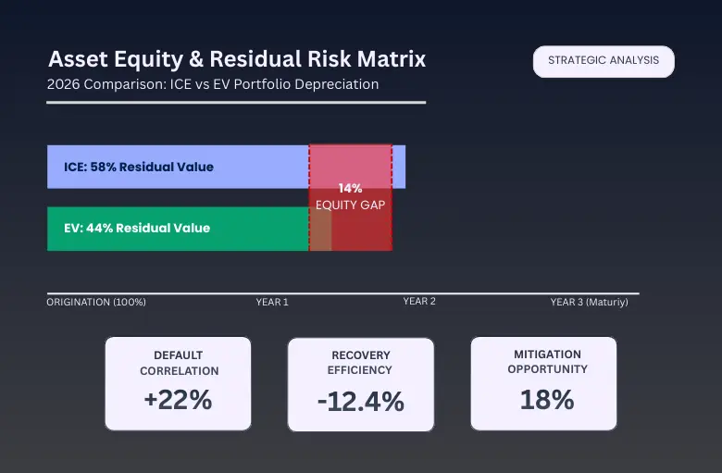Click the ICE bar tip beyond the red zone
Screen dimensions: 722x473
(x=399, y=168)
